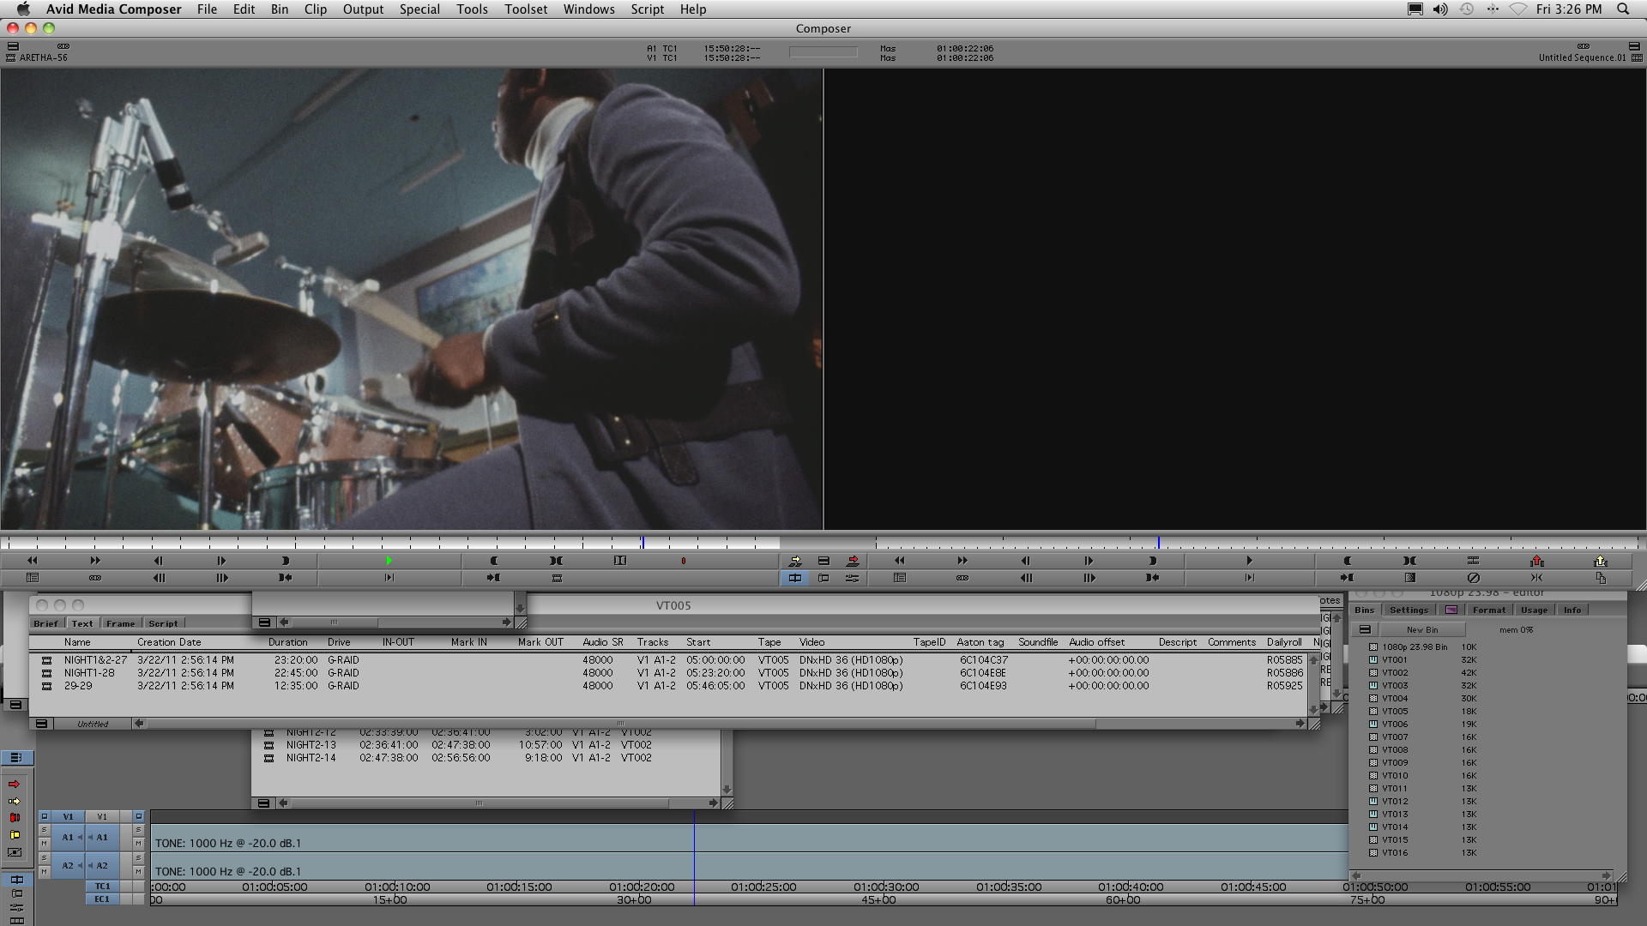Click the red Lift button in record toolbar
The height and width of the screenshot is (926, 1647).
coord(1536,561)
